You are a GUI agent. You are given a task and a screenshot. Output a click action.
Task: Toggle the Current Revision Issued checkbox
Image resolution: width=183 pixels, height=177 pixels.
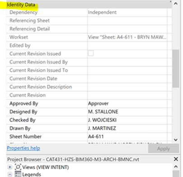[x=91, y=53]
